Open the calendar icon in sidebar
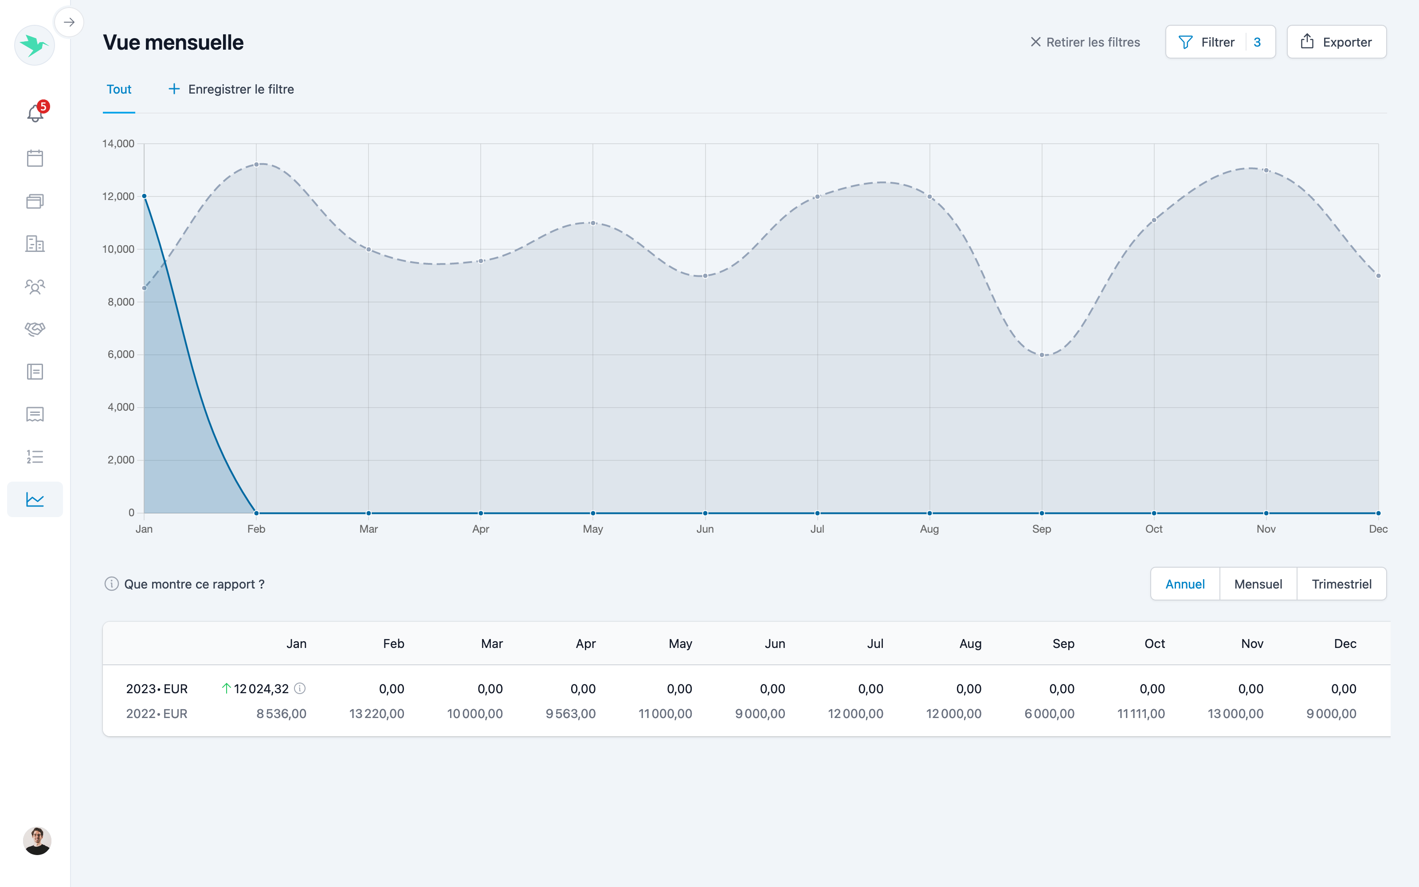The width and height of the screenshot is (1419, 887). tap(35, 158)
